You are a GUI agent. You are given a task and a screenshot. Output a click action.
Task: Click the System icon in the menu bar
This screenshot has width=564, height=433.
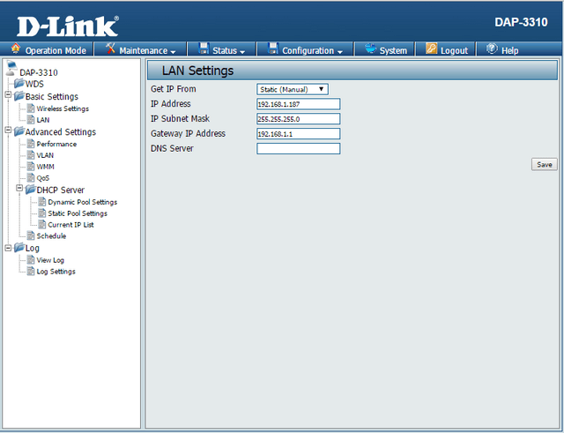click(370, 49)
